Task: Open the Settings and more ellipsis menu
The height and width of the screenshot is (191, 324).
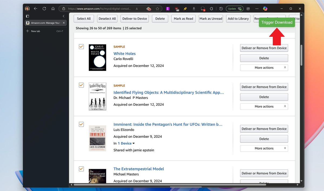Action: 257,9
